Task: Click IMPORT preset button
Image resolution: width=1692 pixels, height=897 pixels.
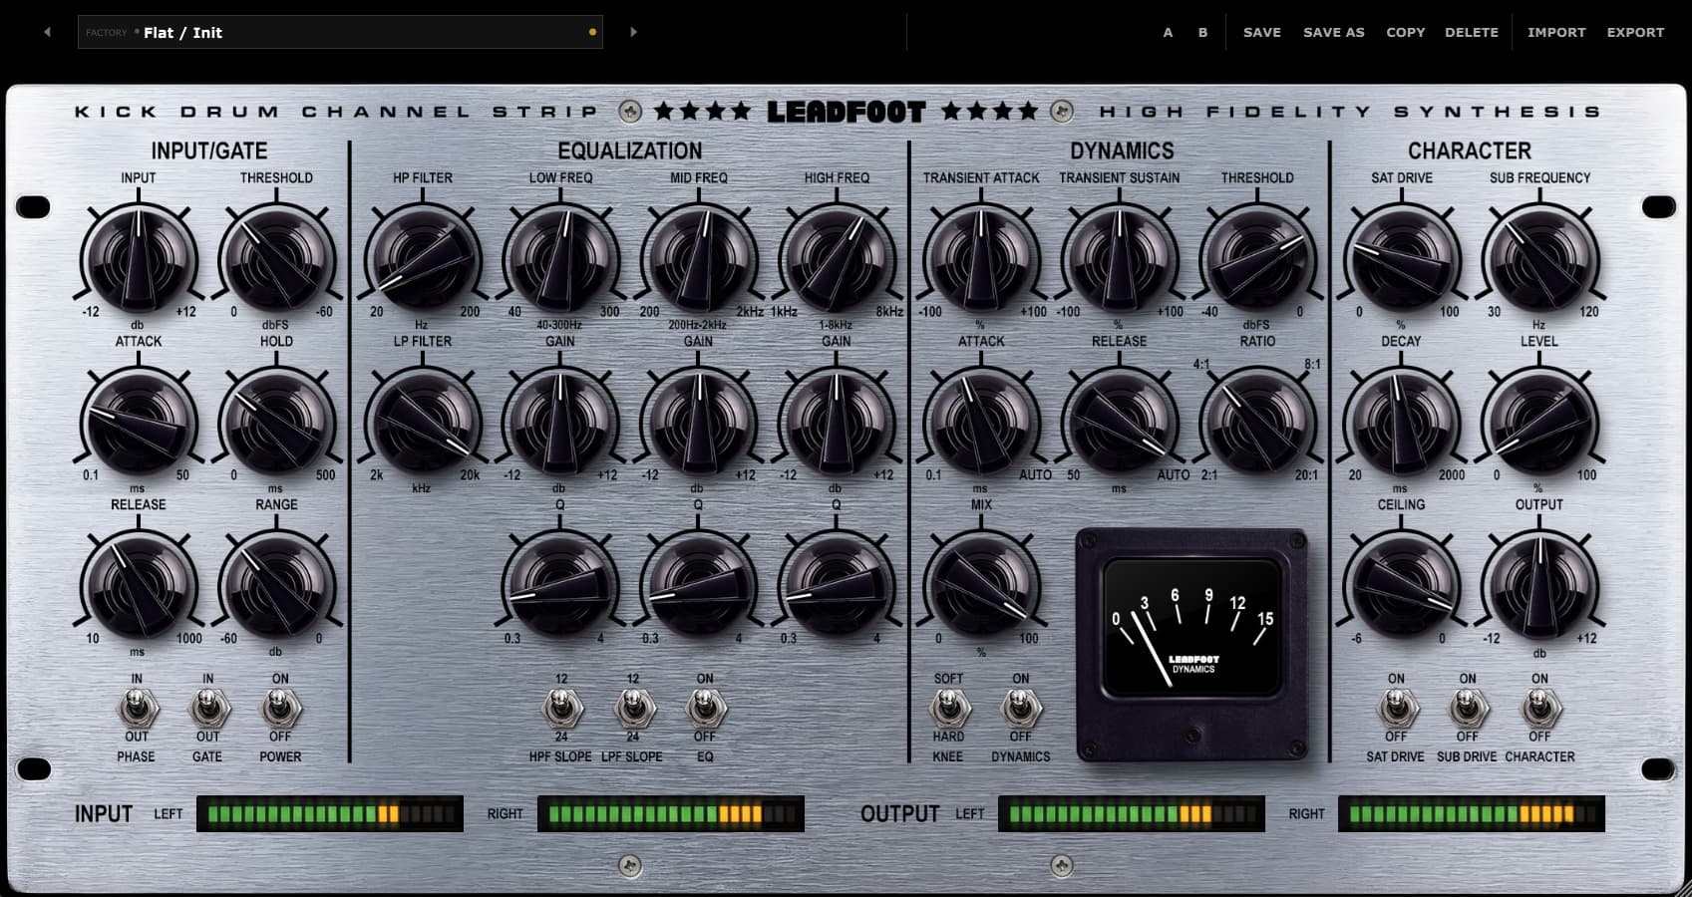Action: 1555,32
